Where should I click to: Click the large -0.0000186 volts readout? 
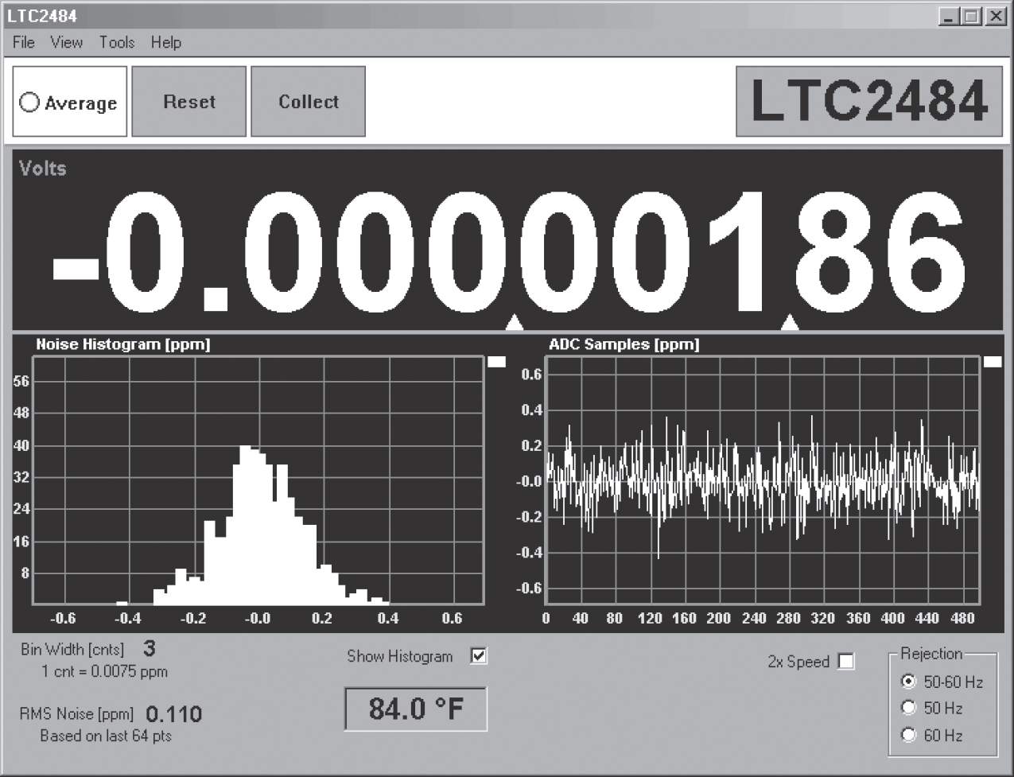coord(509,251)
